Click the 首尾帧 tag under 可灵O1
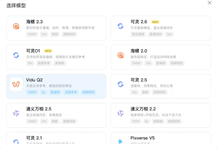The width and height of the screenshot is (217, 149). coord(60,63)
